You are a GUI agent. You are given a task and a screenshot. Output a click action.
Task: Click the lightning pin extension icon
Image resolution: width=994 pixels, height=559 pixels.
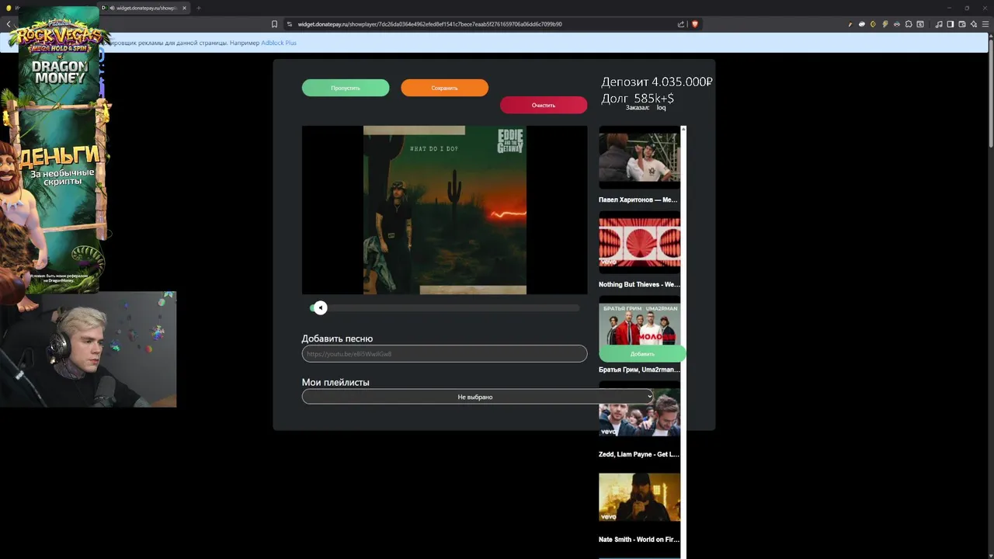point(885,24)
